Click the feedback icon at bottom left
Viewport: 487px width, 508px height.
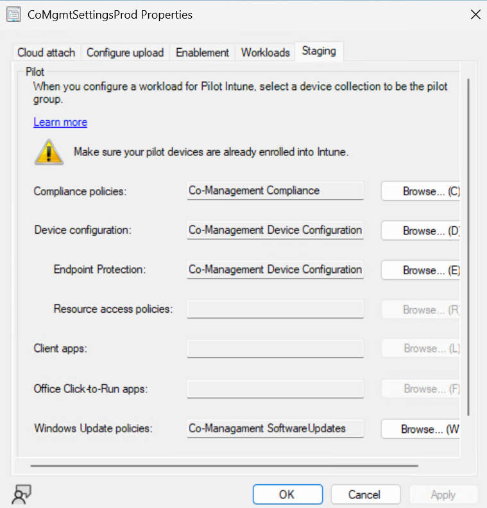(21, 493)
